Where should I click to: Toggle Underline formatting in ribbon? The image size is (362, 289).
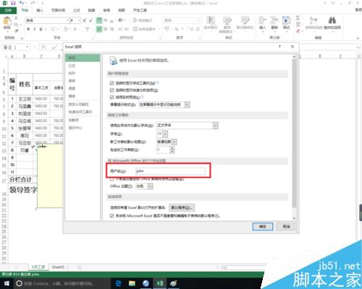click(41, 29)
